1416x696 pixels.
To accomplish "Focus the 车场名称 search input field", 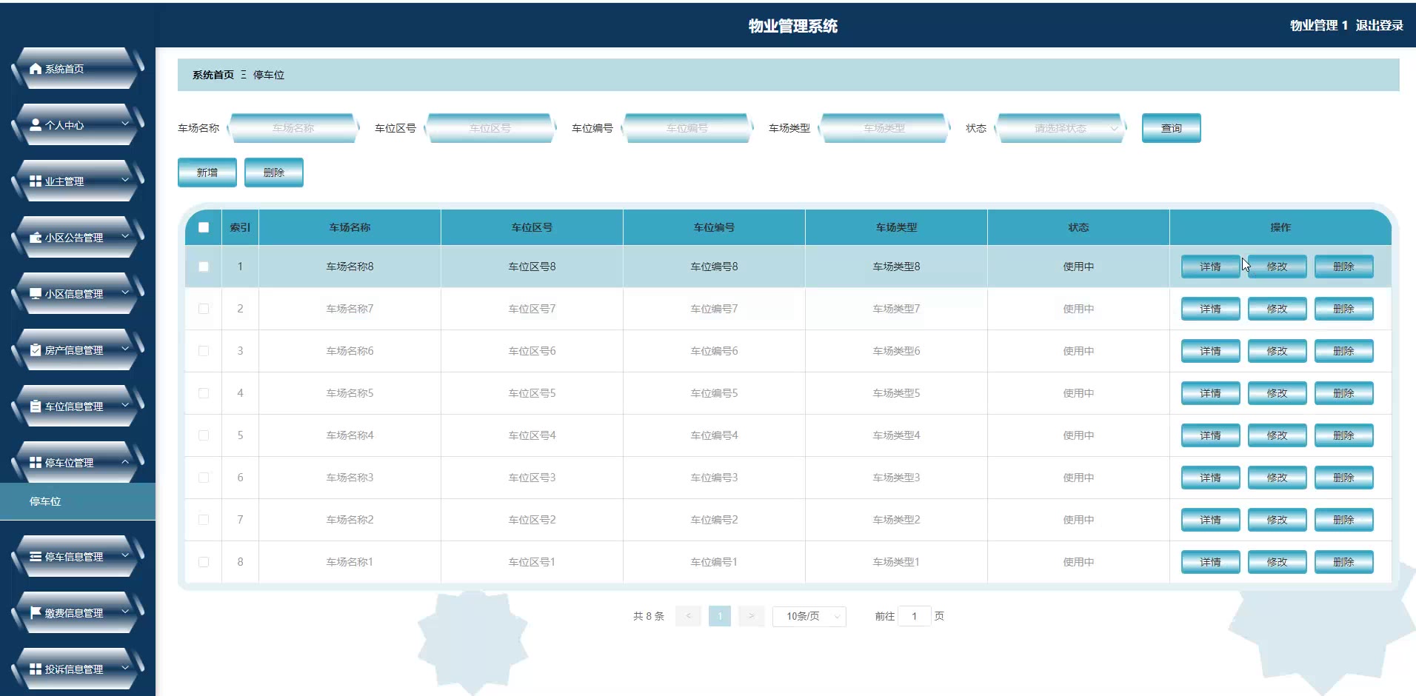I will pyautogui.click(x=293, y=128).
